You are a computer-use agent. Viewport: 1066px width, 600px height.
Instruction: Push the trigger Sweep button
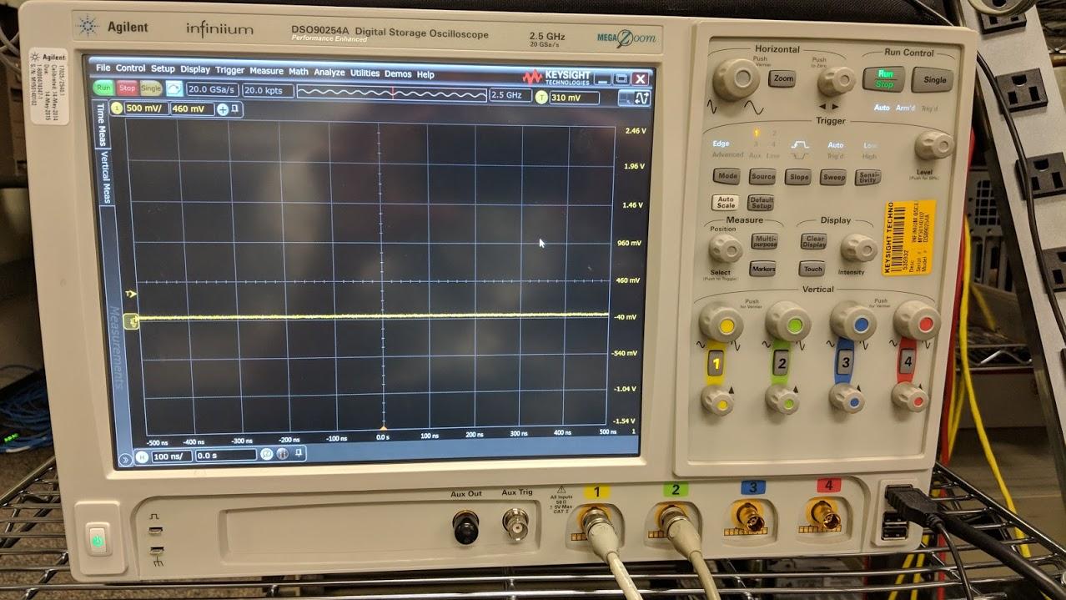pos(832,178)
